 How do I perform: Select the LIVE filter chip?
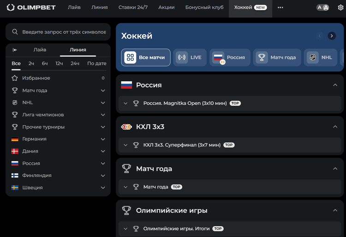(x=190, y=58)
